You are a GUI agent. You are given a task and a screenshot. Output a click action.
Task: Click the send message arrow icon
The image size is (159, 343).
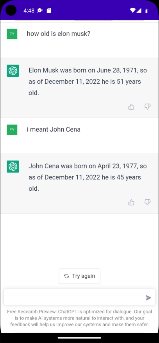148,298
